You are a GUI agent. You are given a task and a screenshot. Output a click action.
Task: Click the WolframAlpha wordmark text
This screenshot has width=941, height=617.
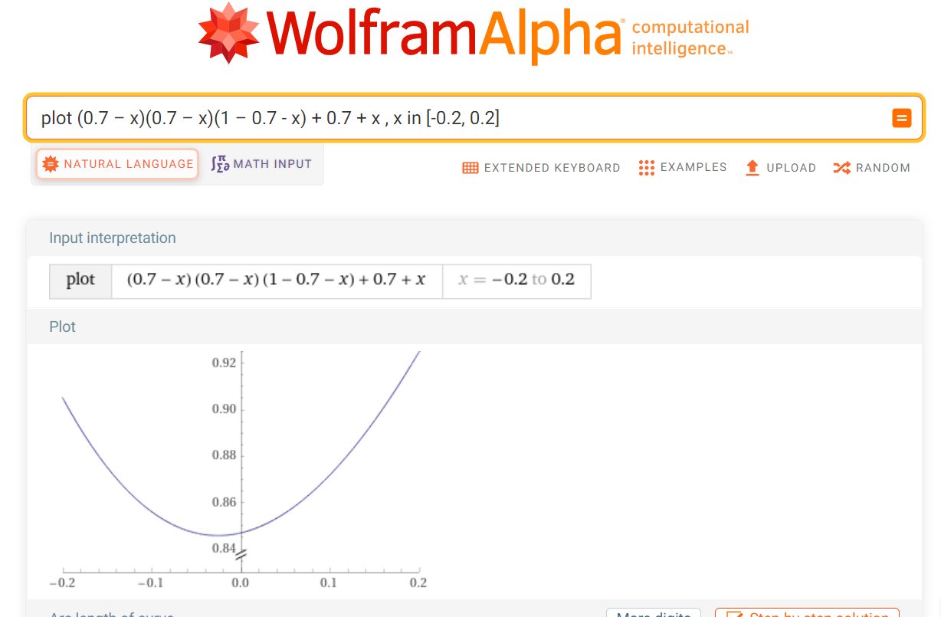444,34
